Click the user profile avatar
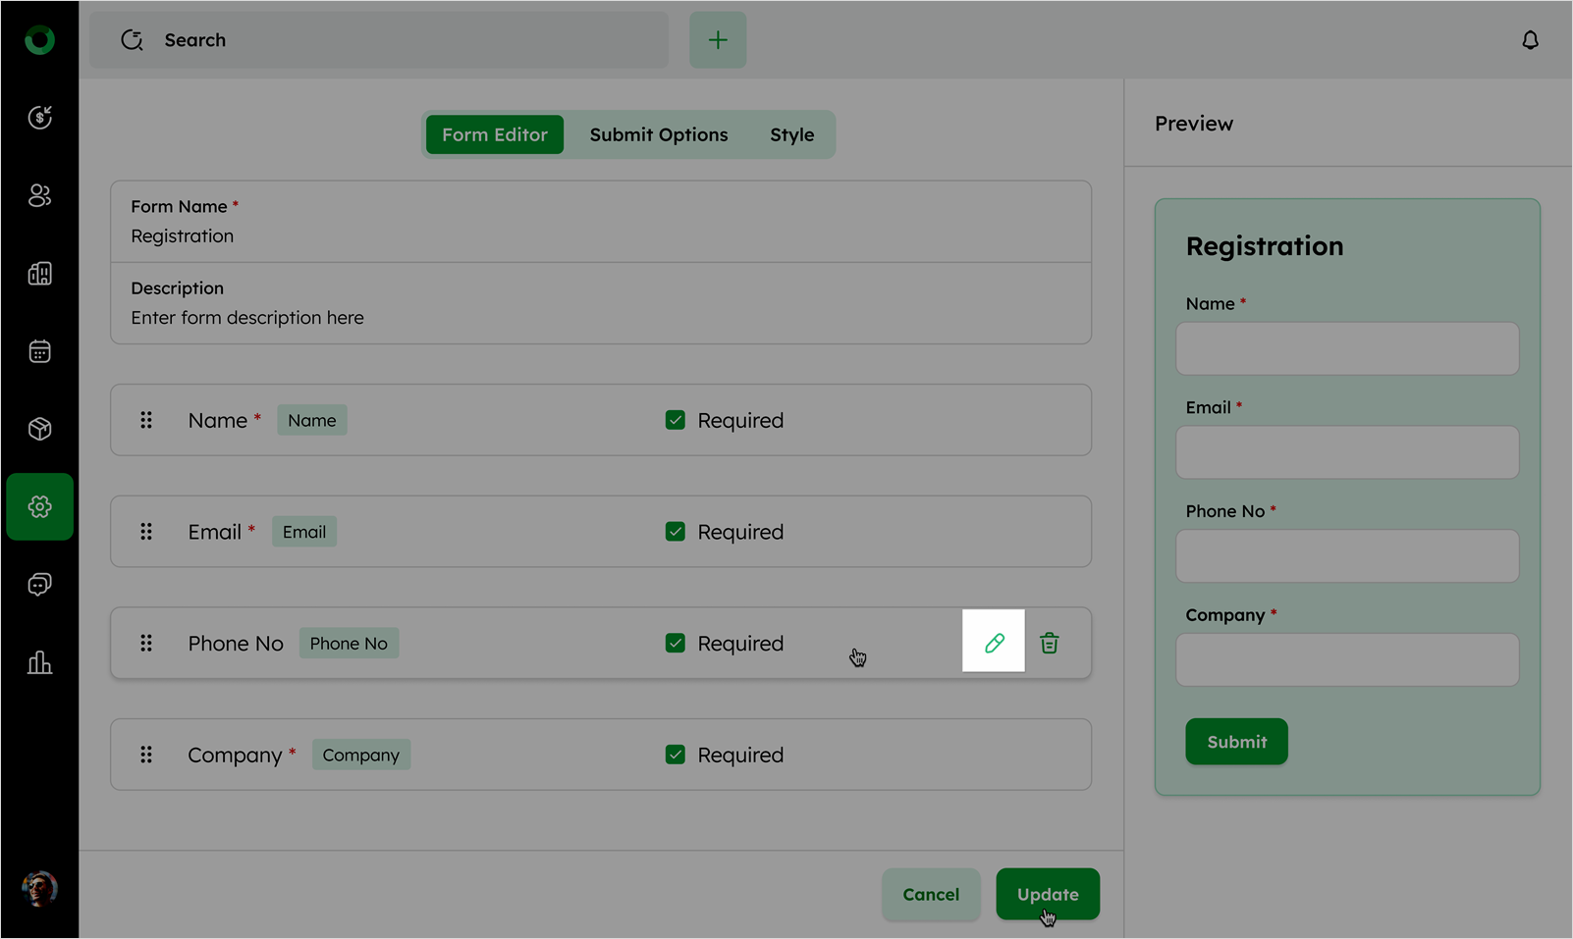The image size is (1573, 939). click(39, 889)
